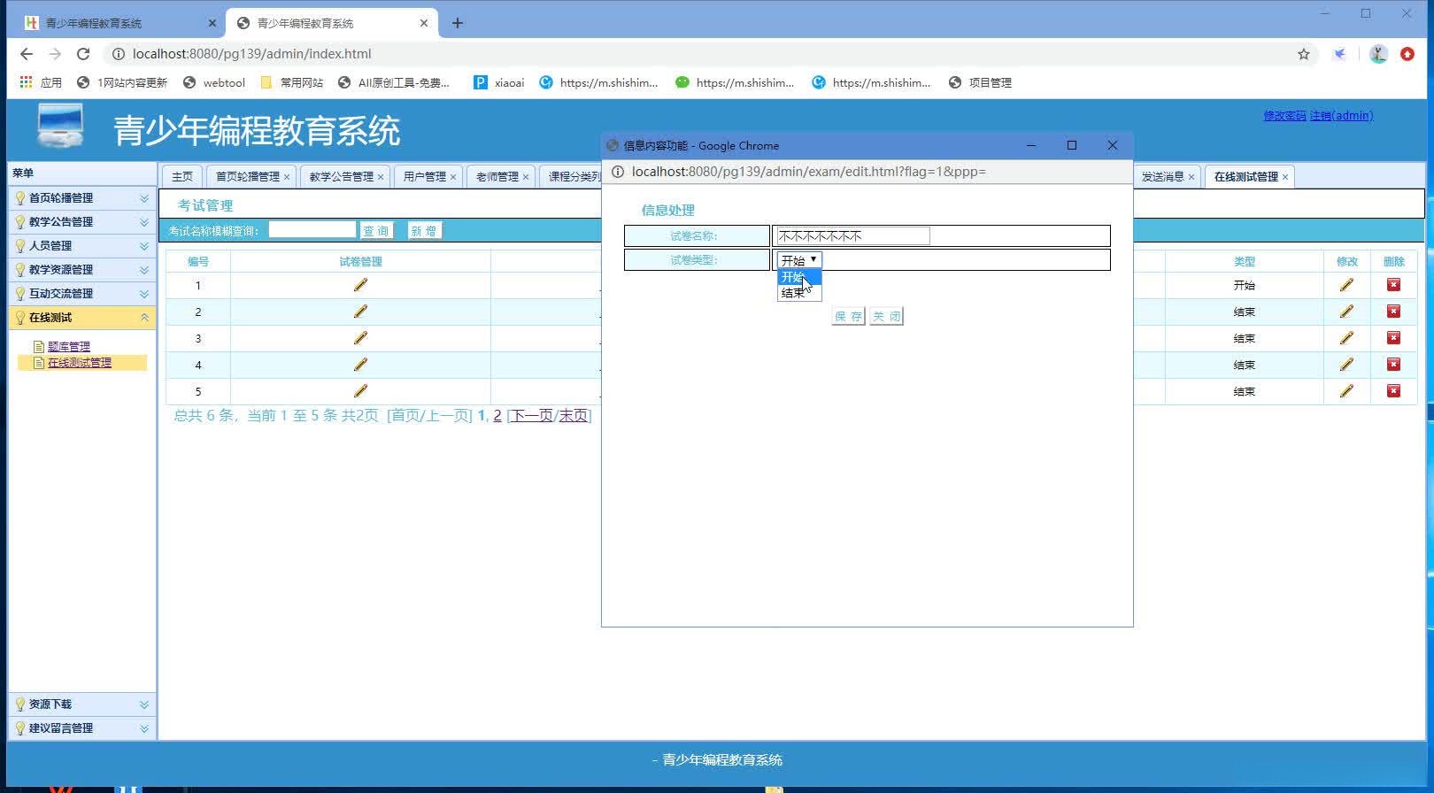
Task: Click the modify pencil in row 4
Action: [x=1346, y=365]
